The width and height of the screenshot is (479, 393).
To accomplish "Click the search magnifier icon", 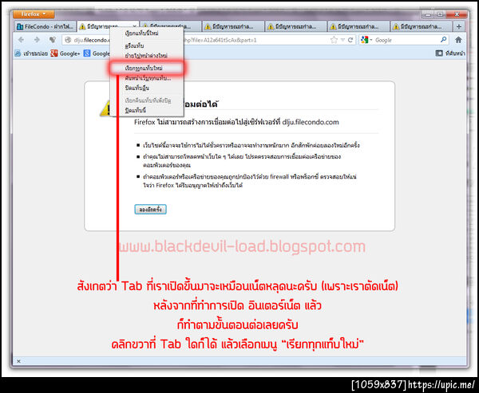I will [x=444, y=40].
